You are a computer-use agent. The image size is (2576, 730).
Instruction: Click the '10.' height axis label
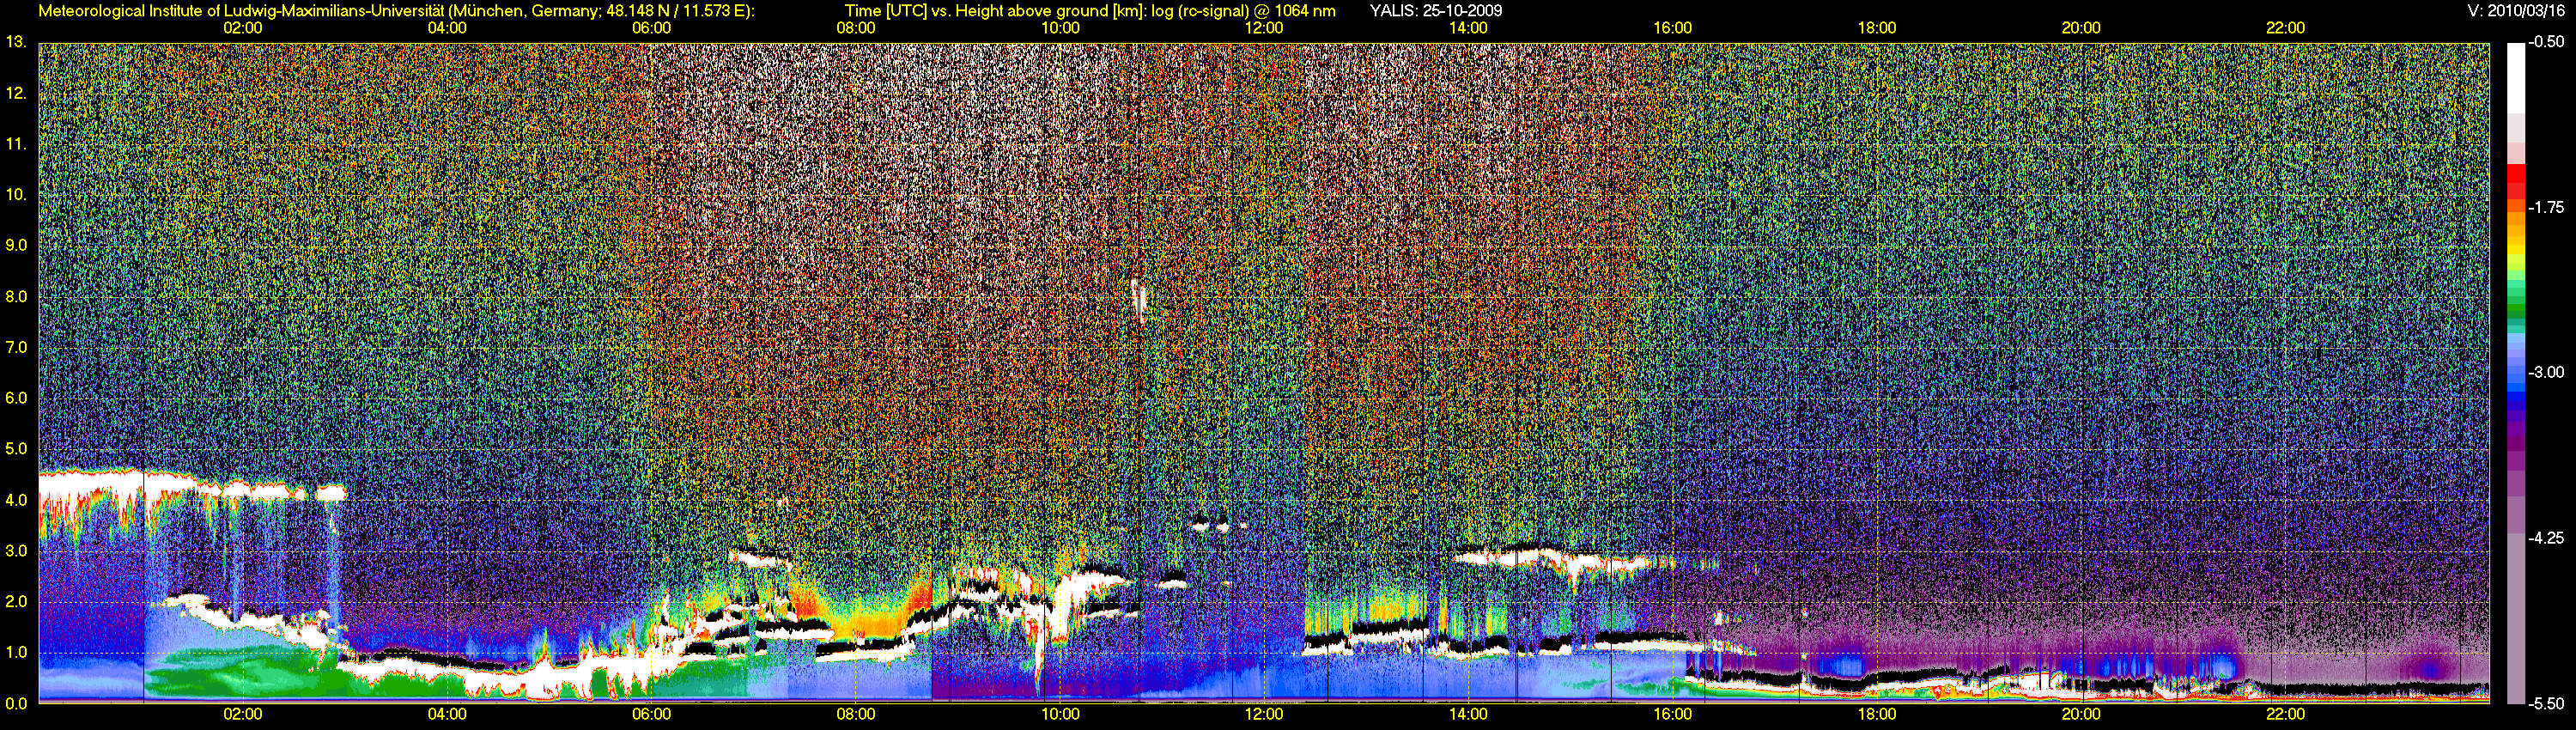[x=16, y=194]
